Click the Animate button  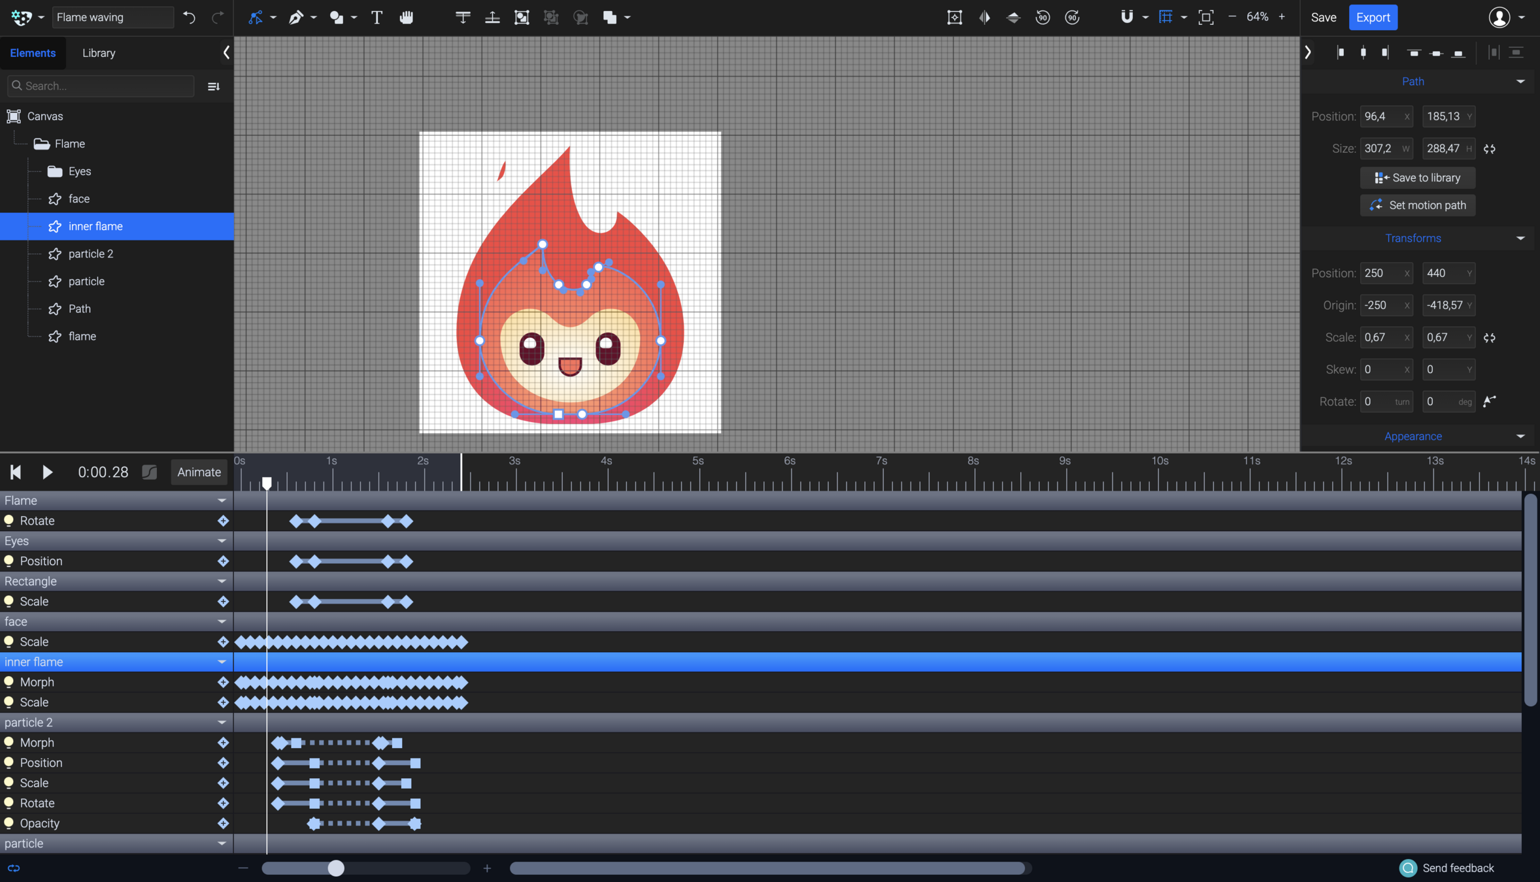pyautogui.click(x=199, y=472)
